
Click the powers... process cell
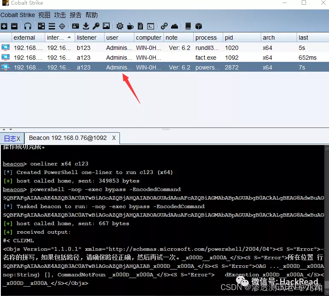coord(207,67)
